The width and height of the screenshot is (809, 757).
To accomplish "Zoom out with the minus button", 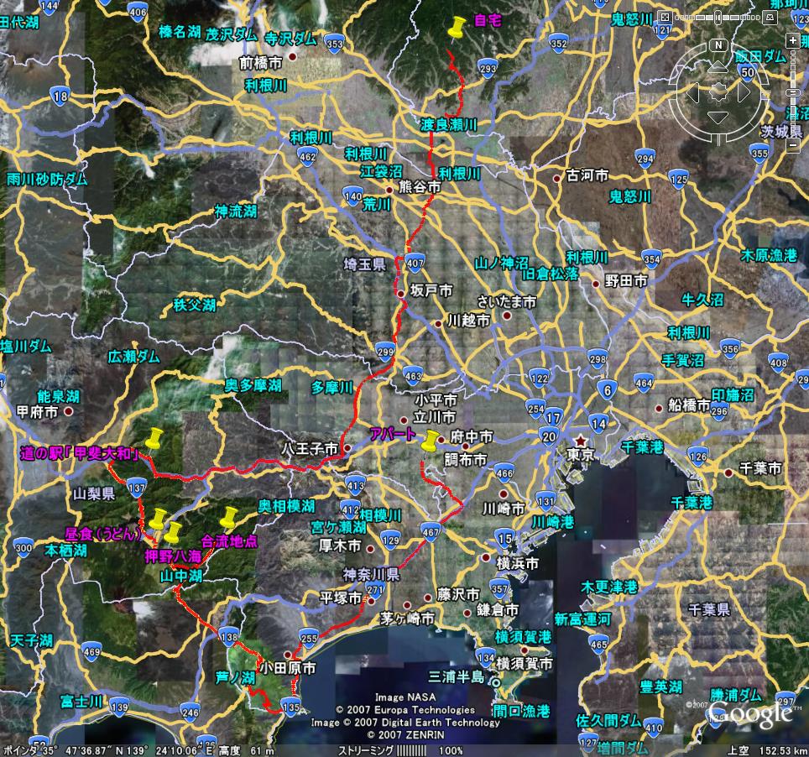I will tap(794, 146).
